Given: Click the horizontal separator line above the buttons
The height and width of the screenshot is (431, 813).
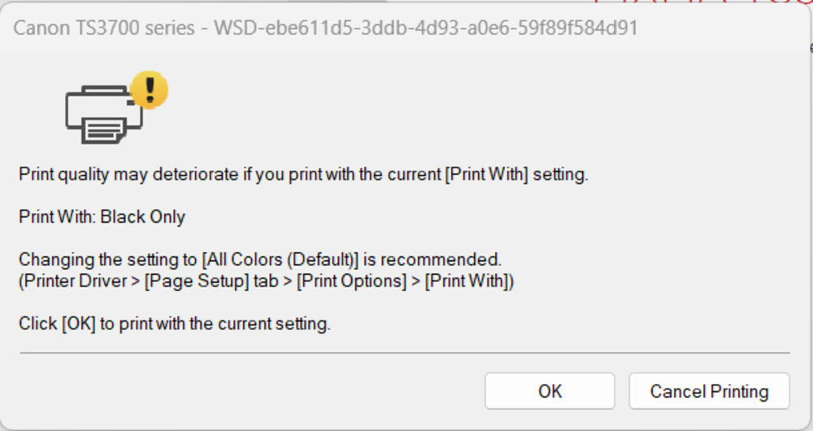Looking at the screenshot, I should tap(405, 353).
